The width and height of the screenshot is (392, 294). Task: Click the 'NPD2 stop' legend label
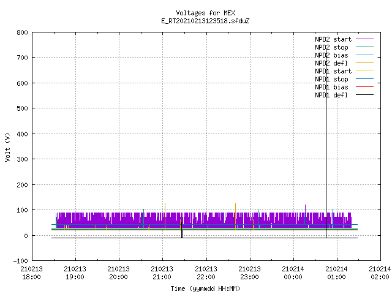pos(331,47)
